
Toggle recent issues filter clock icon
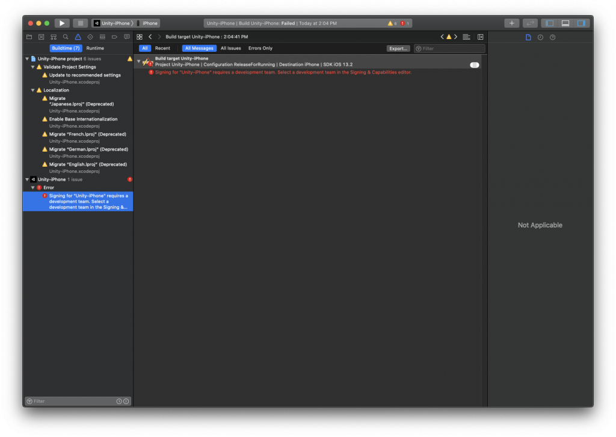click(119, 401)
